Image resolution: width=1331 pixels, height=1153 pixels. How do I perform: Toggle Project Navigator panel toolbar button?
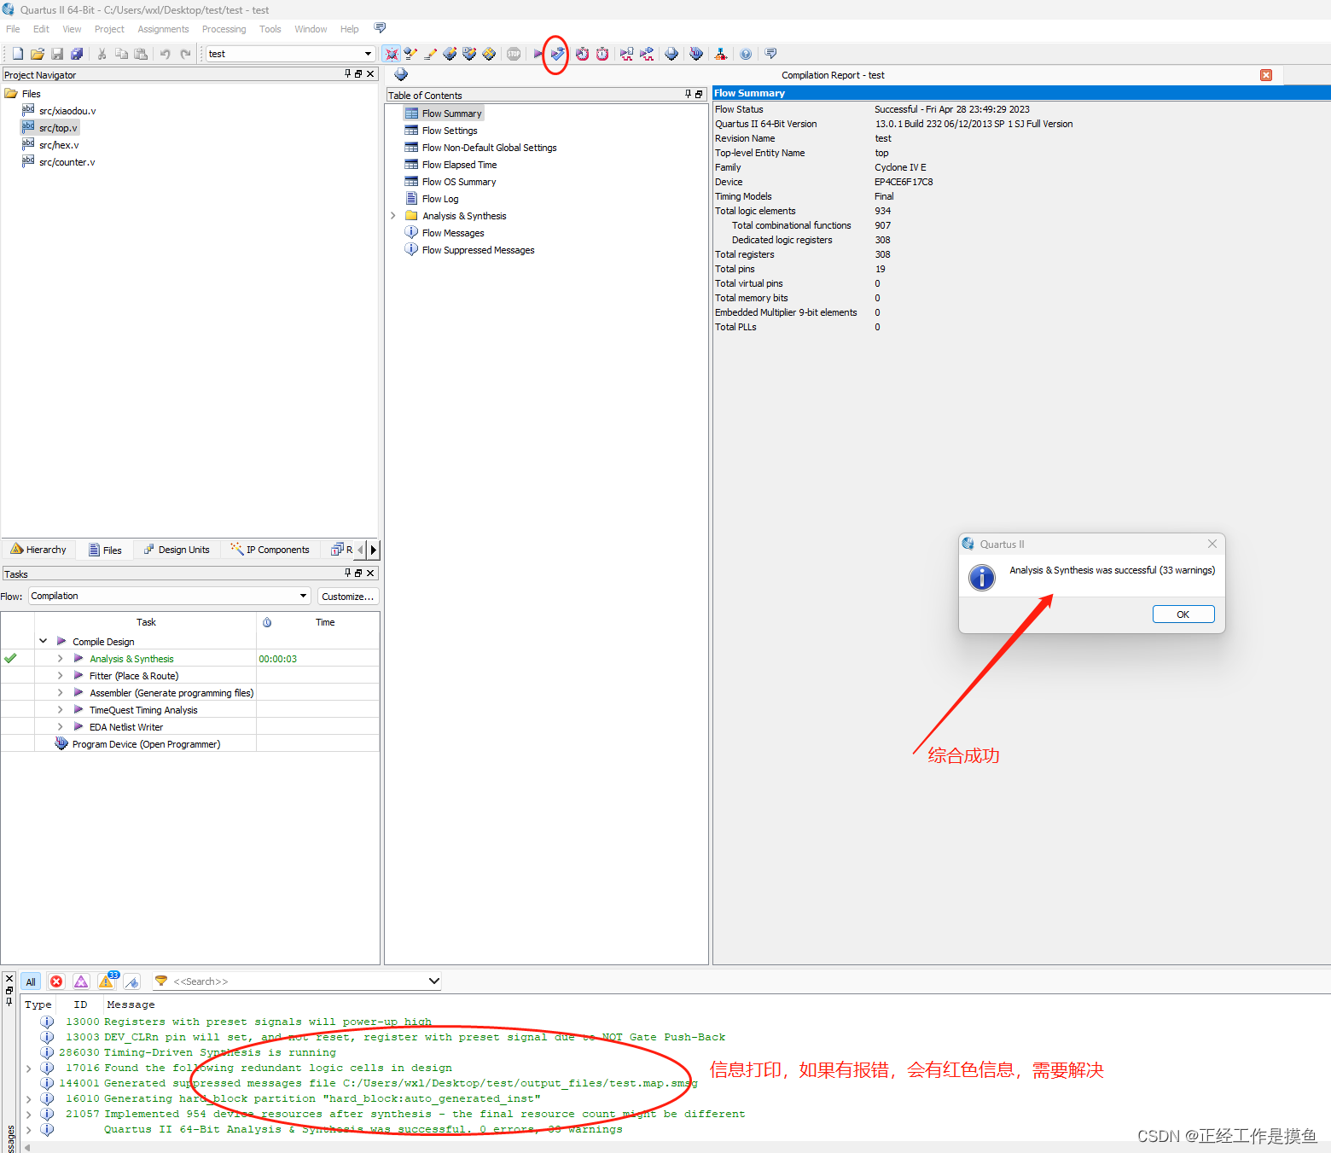pyautogui.click(x=391, y=54)
